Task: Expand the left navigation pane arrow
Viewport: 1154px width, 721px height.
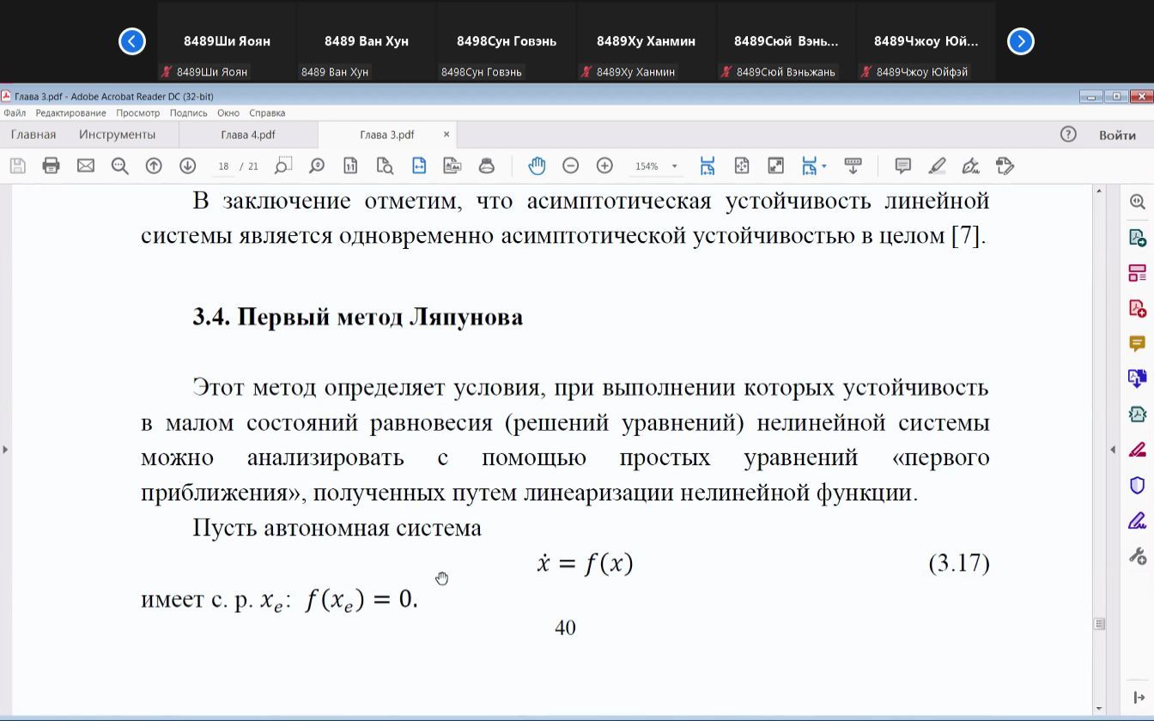Action: click(6, 448)
